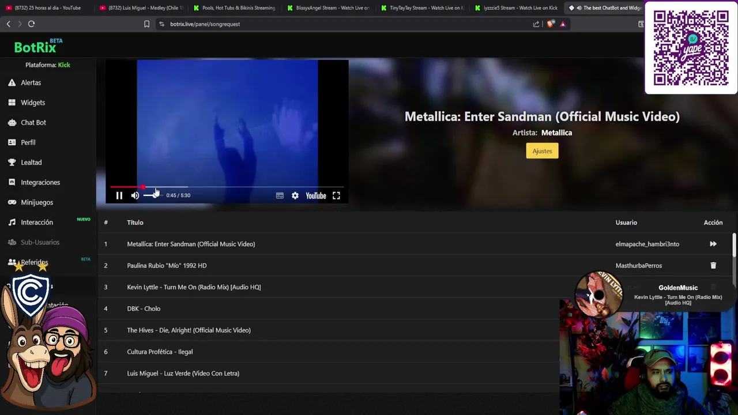The height and width of the screenshot is (415, 738).
Task: Click the Alertas bell icon
Action: click(12, 82)
